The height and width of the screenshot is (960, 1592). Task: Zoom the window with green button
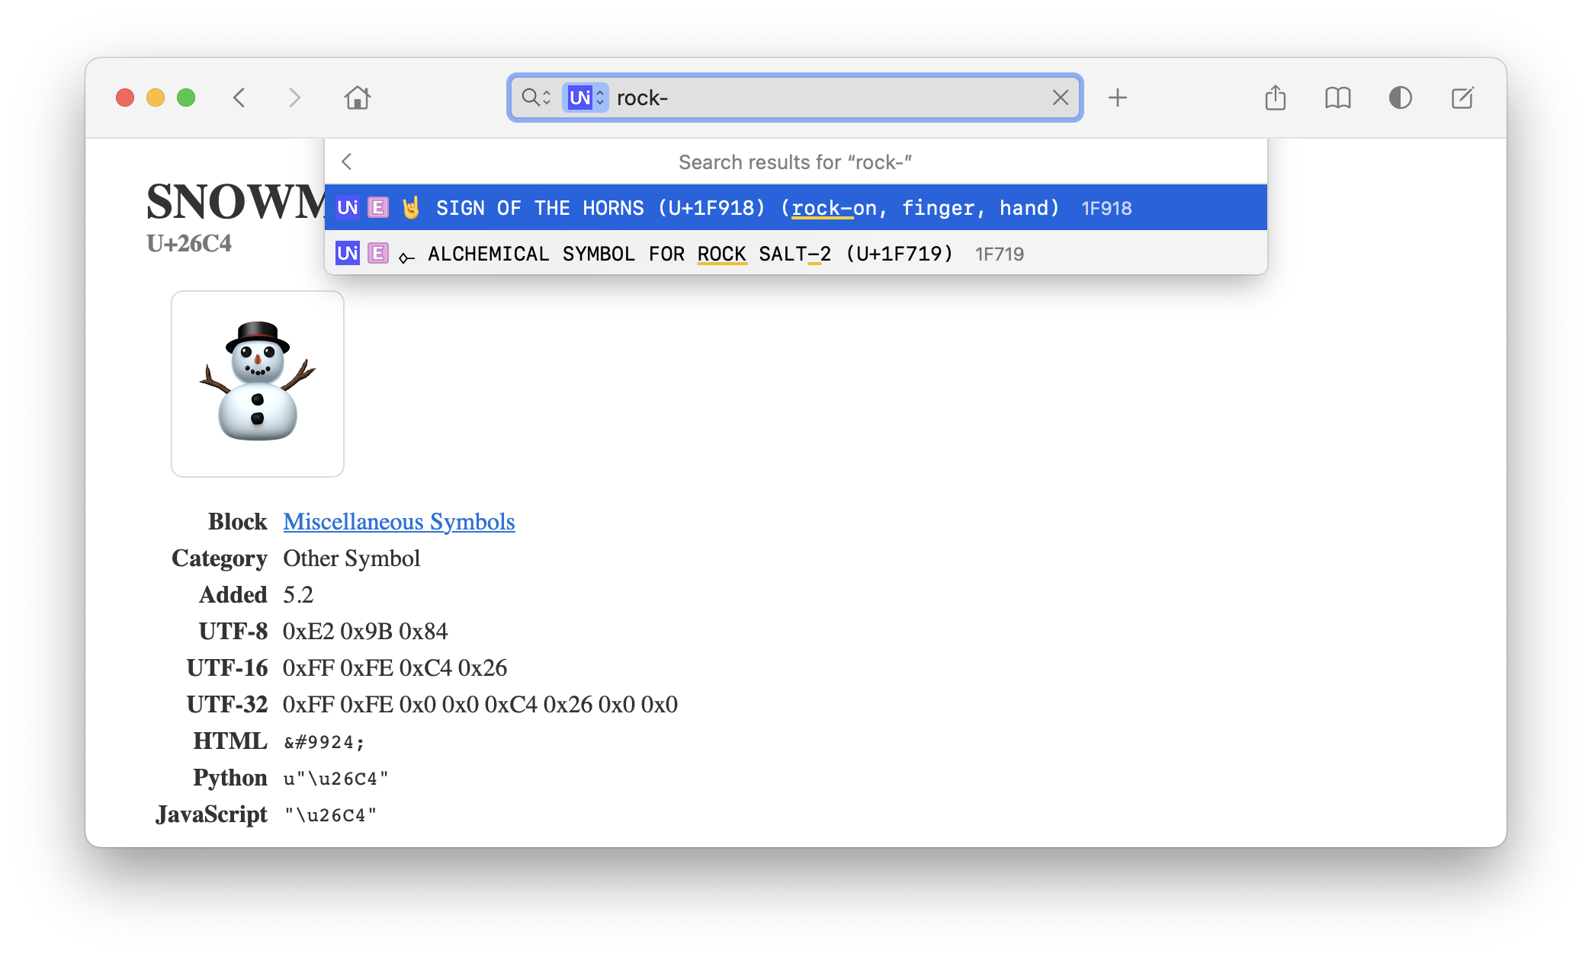186,98
